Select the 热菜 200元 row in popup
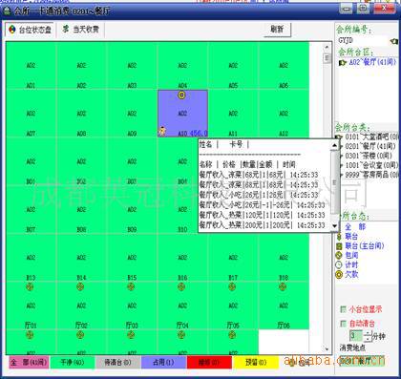This screenshot has width=401, height=379. pos(263,225)
